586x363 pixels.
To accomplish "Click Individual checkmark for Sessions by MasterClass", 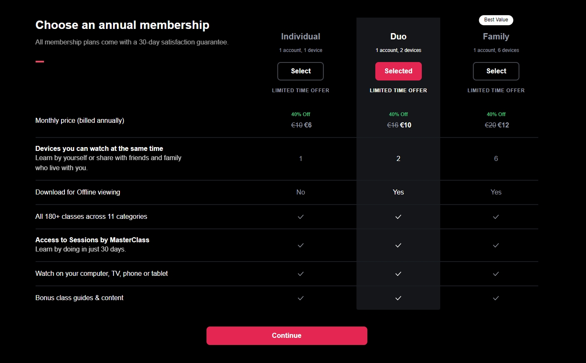I will [300, 245].
